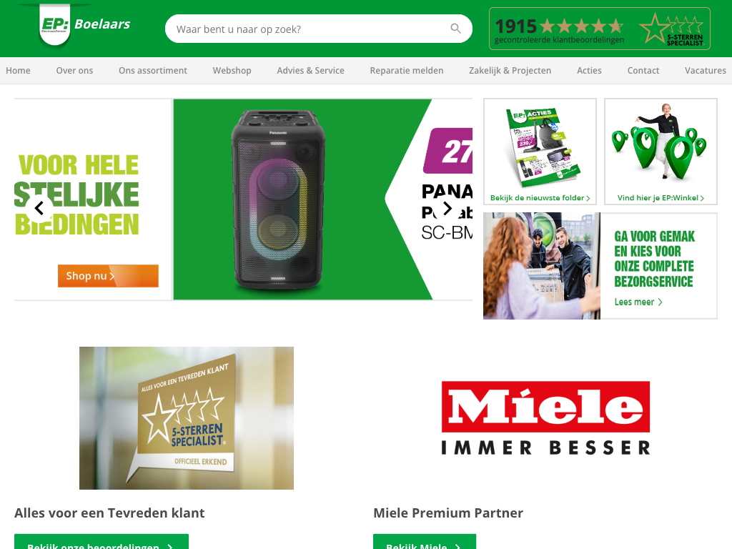Open the Ons assortiment menu
Image resolution: width=732 pixels, height=549 pixels.
153,71
